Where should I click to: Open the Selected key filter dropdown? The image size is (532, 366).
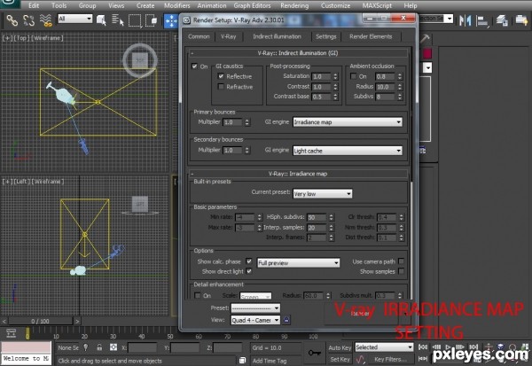click(x=384, y=347)
